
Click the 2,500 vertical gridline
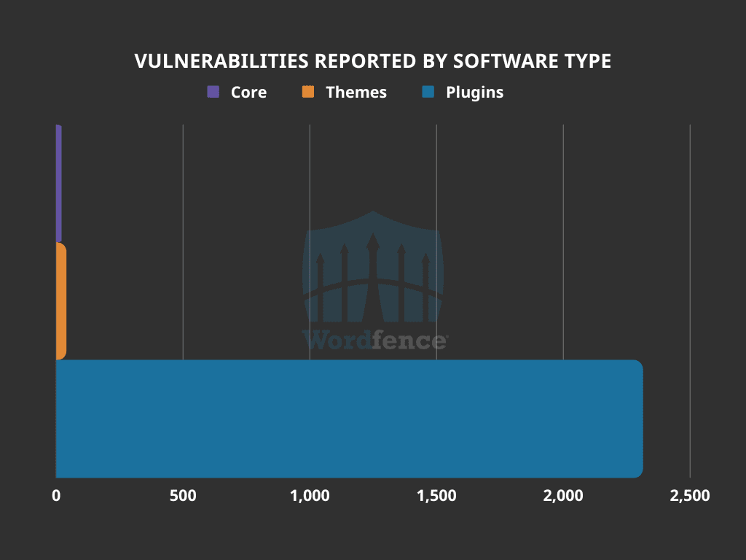click(690, 292)
